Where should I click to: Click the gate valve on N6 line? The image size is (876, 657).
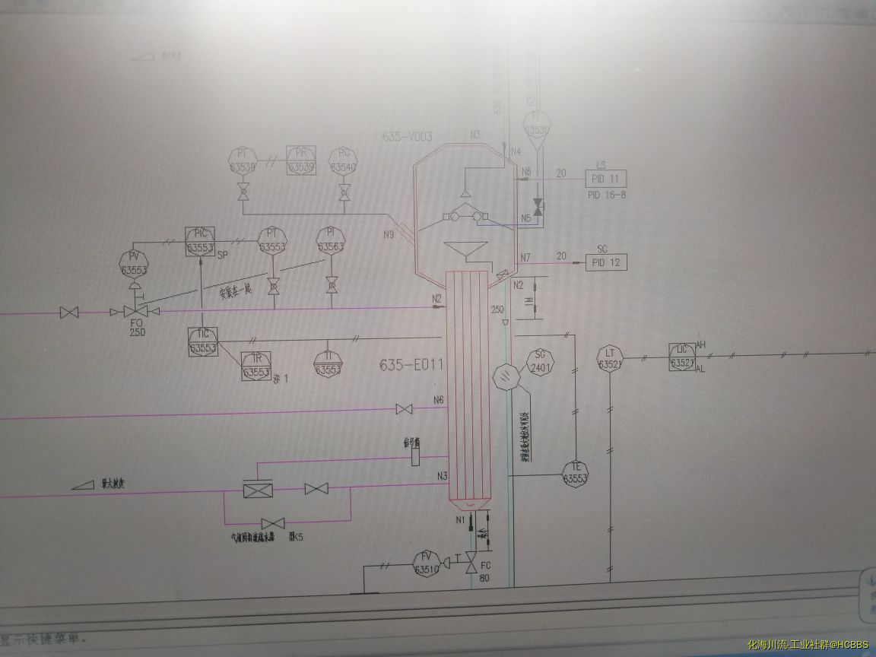tap(405, 410)
